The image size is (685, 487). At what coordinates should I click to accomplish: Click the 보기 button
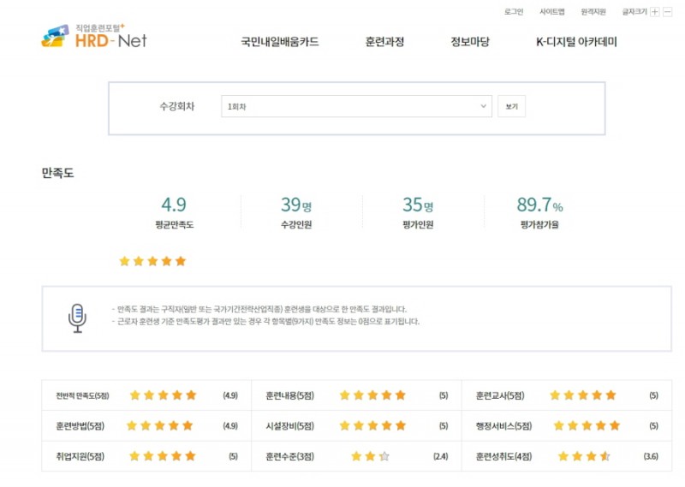coord(511,106)
